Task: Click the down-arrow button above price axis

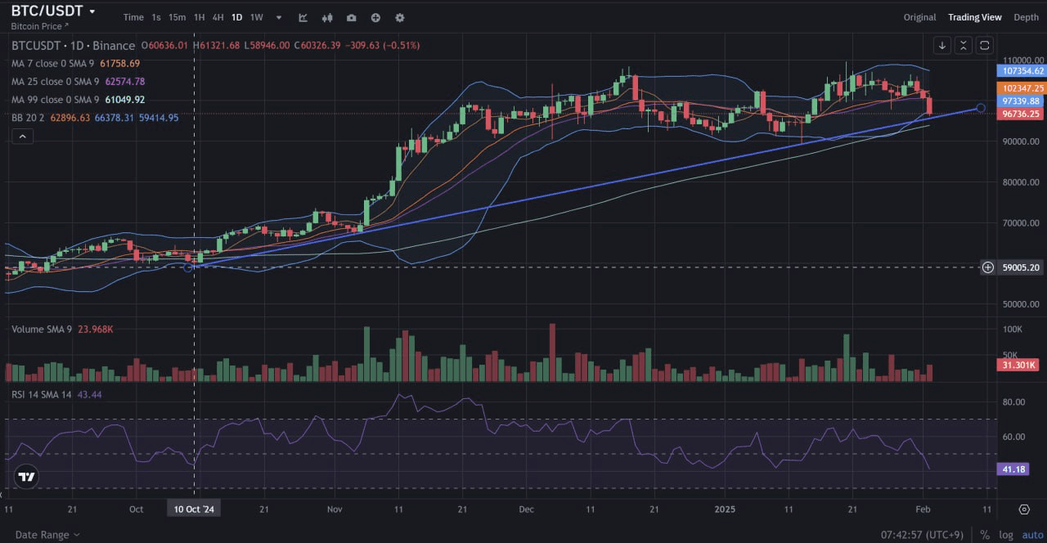Action: tap(942, 46)
